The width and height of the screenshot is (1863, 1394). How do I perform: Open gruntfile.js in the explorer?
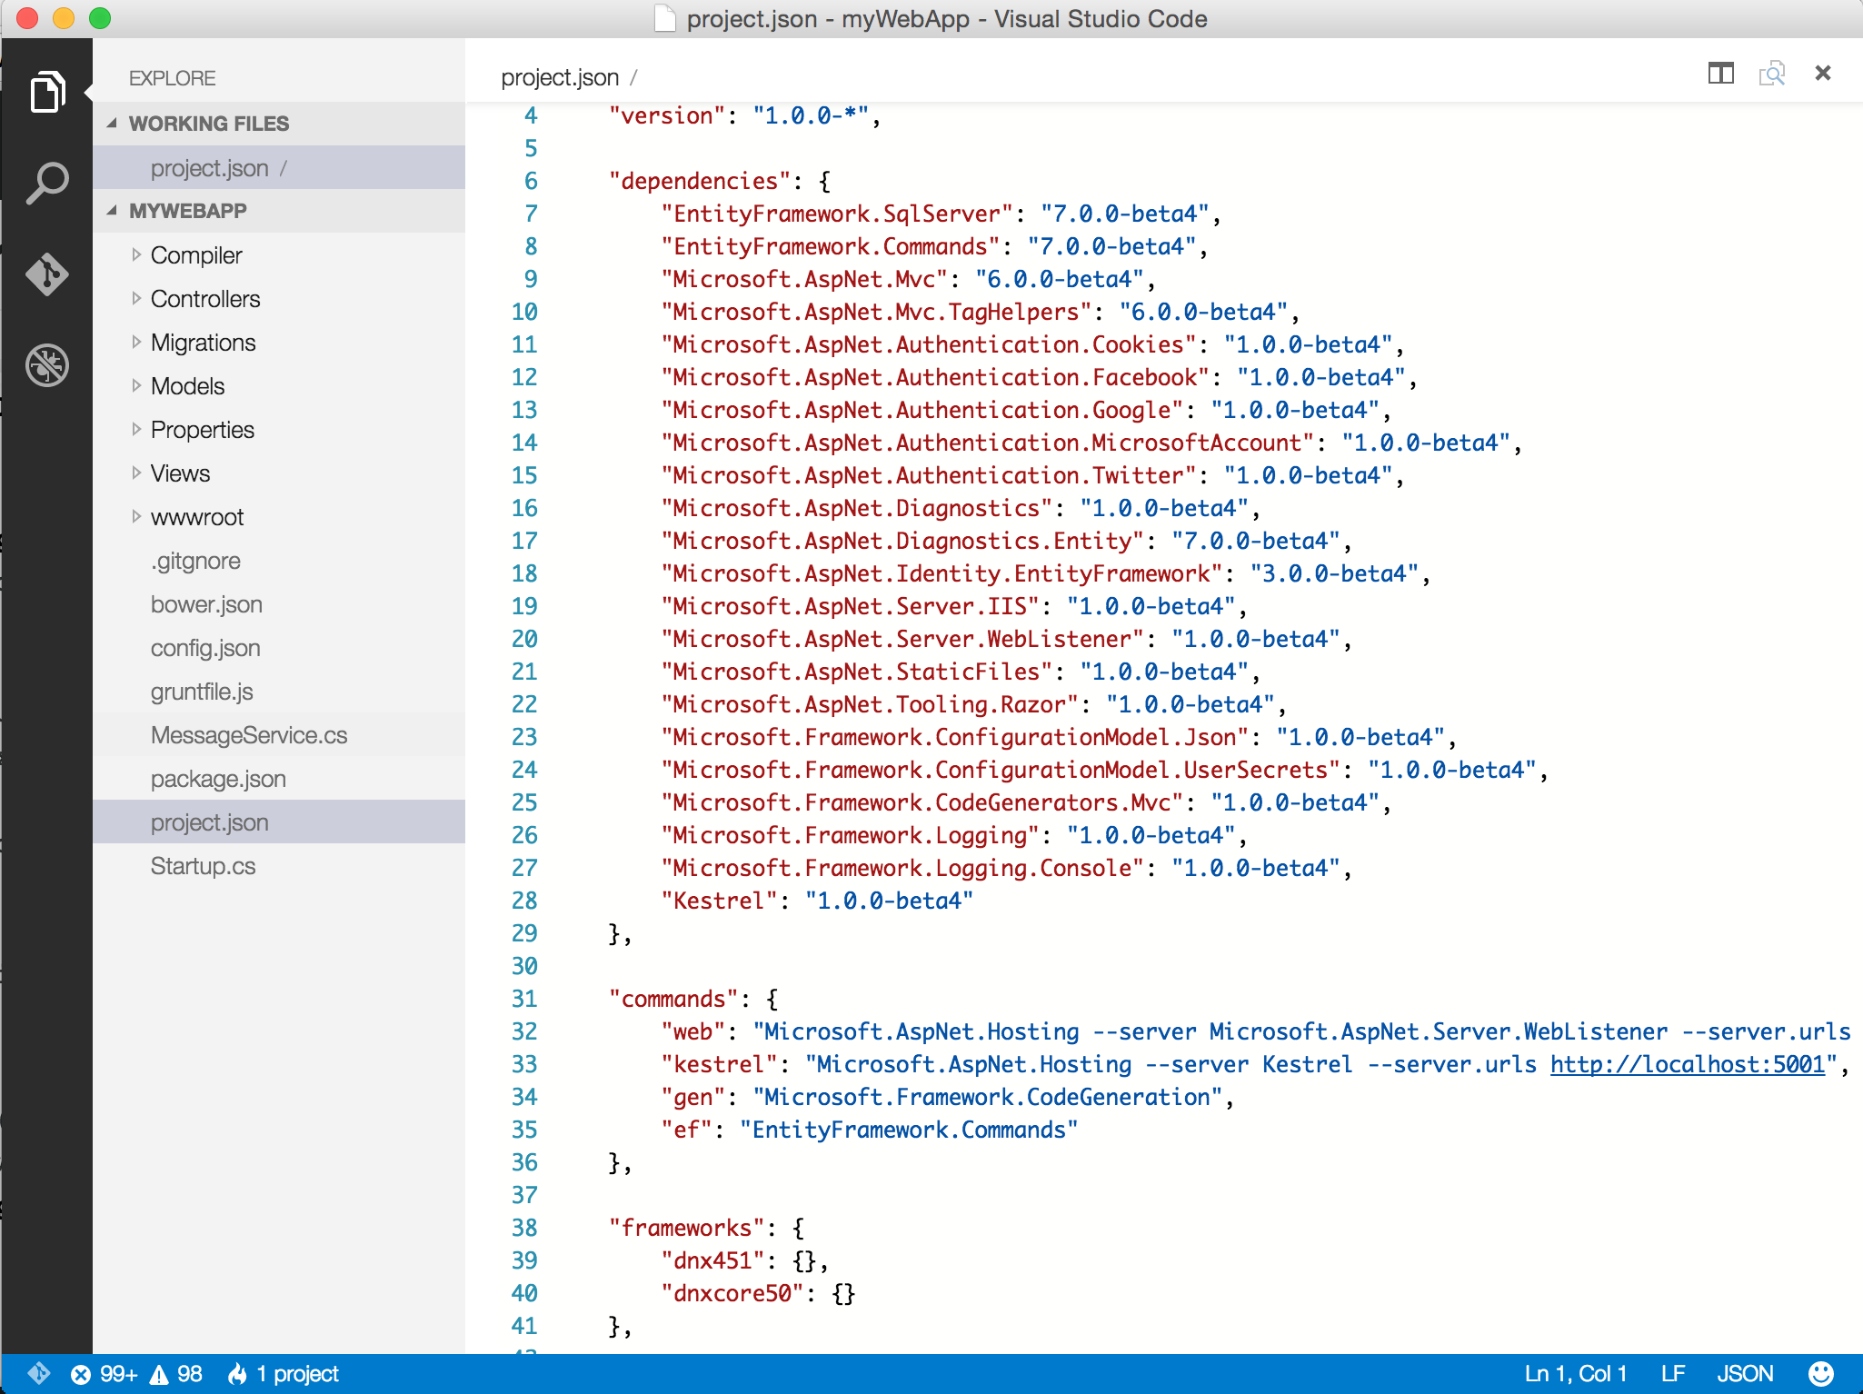click(279, 692)
